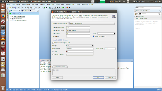Enable the Enter Custom JDBC URL checkbox
This screenshot has height=91, width=162.
pos(53,43)
